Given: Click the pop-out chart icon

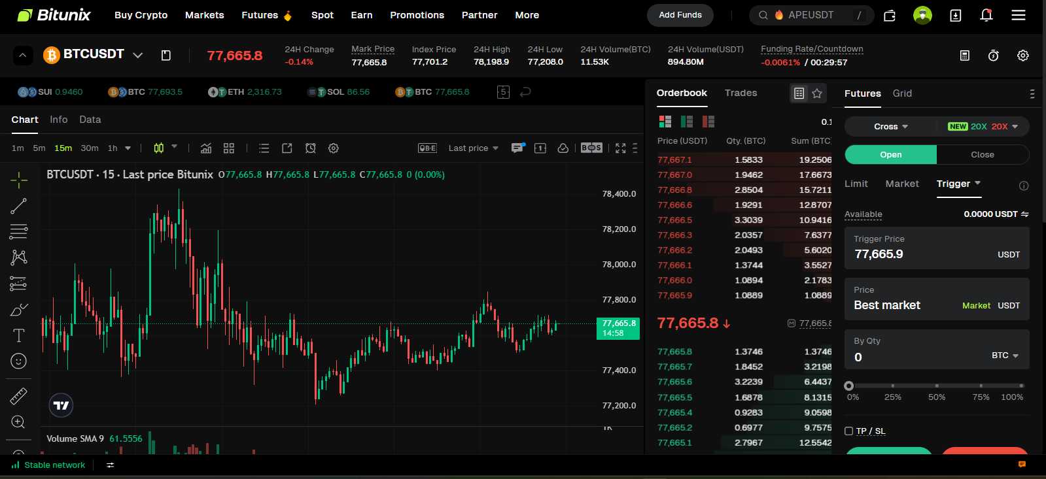Looking at the screenshot, I should tap(287, 148).
